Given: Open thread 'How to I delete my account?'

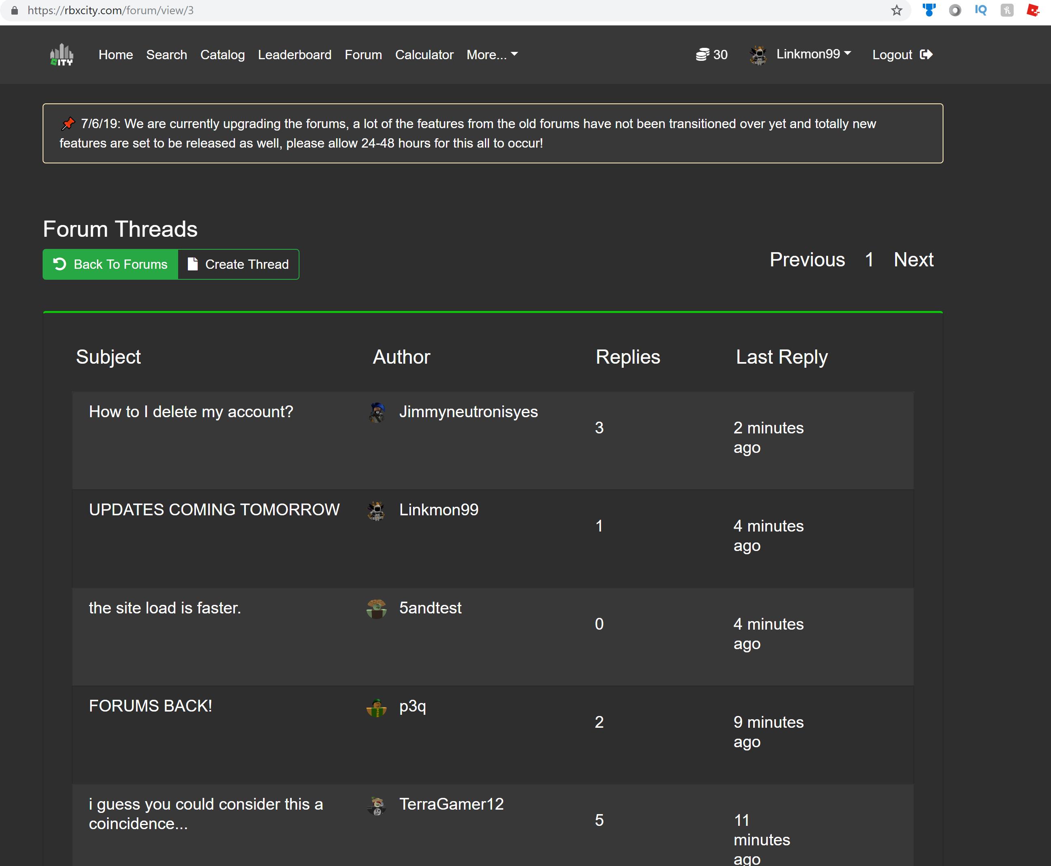Looking at the screenshot, I should click(x=191, y=412).
